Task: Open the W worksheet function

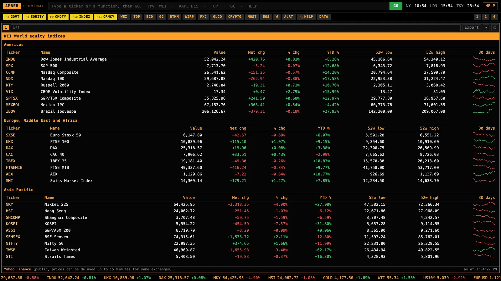Action: click(x=277, y=17)
